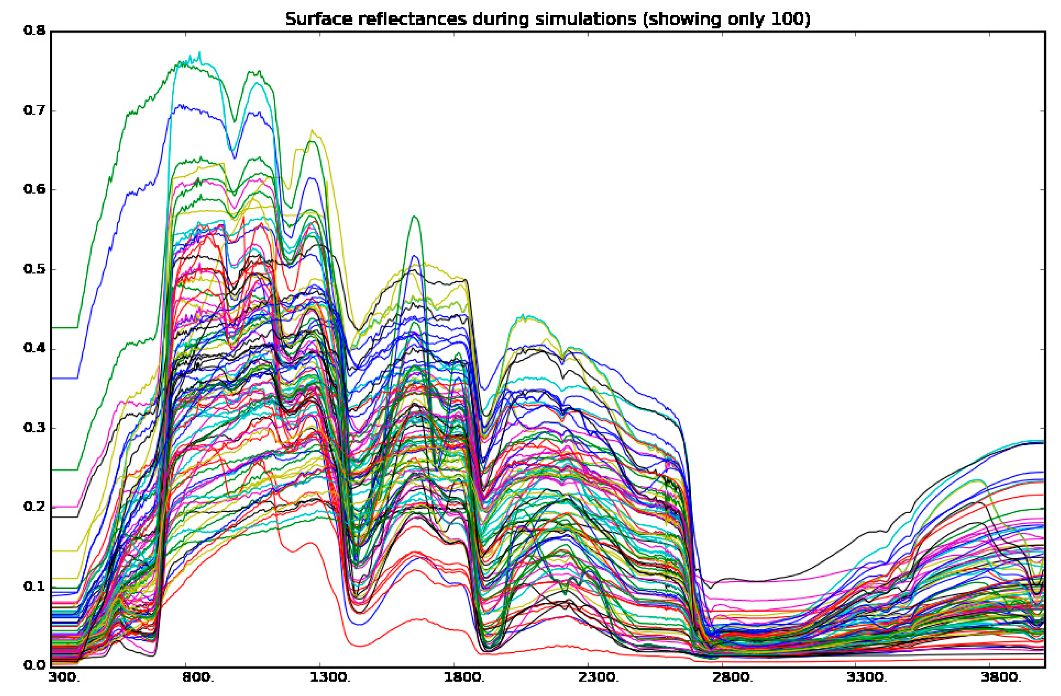Click the 0.8 y-axis tick label
The height and width of the screenshot is (696, 1061).
33,30
